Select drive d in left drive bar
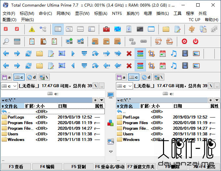 32,77
